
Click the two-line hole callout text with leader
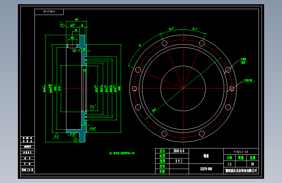click(x=243, y=61)
